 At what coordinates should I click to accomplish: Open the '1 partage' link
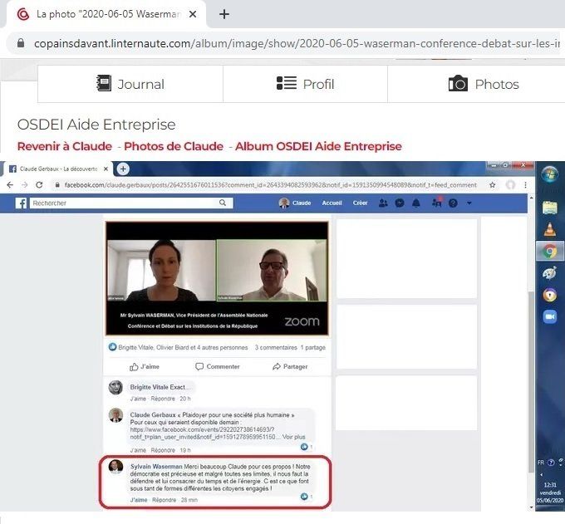(313, 347)
